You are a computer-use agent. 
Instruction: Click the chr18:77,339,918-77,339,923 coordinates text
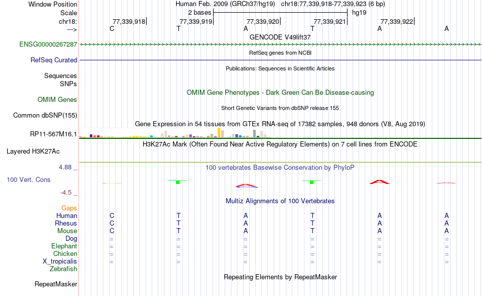point(333,4)
